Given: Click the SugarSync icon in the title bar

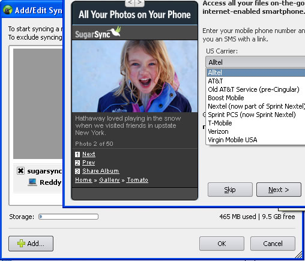Looking at the screenshot, I should tap(8, 10).
